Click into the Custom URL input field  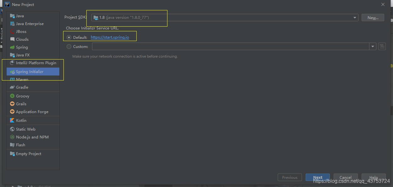point(231,47)
